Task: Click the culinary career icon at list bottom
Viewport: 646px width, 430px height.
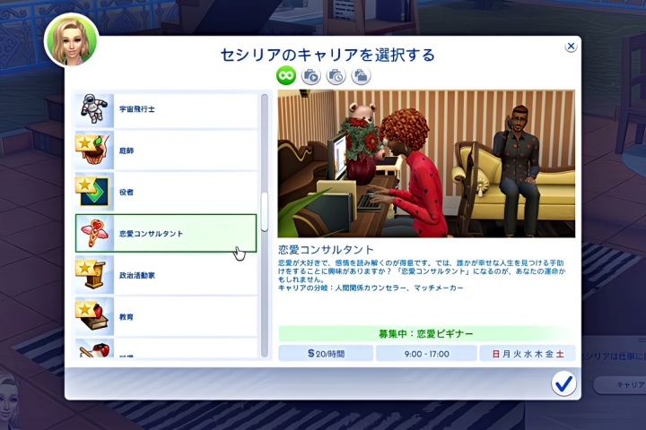Action: pyautogui.click(x=94, y=348)
